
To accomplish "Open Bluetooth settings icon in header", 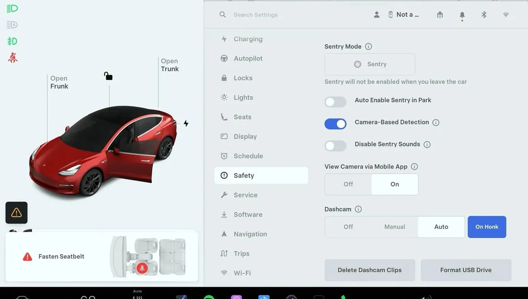I will click(x=484, y=14).
